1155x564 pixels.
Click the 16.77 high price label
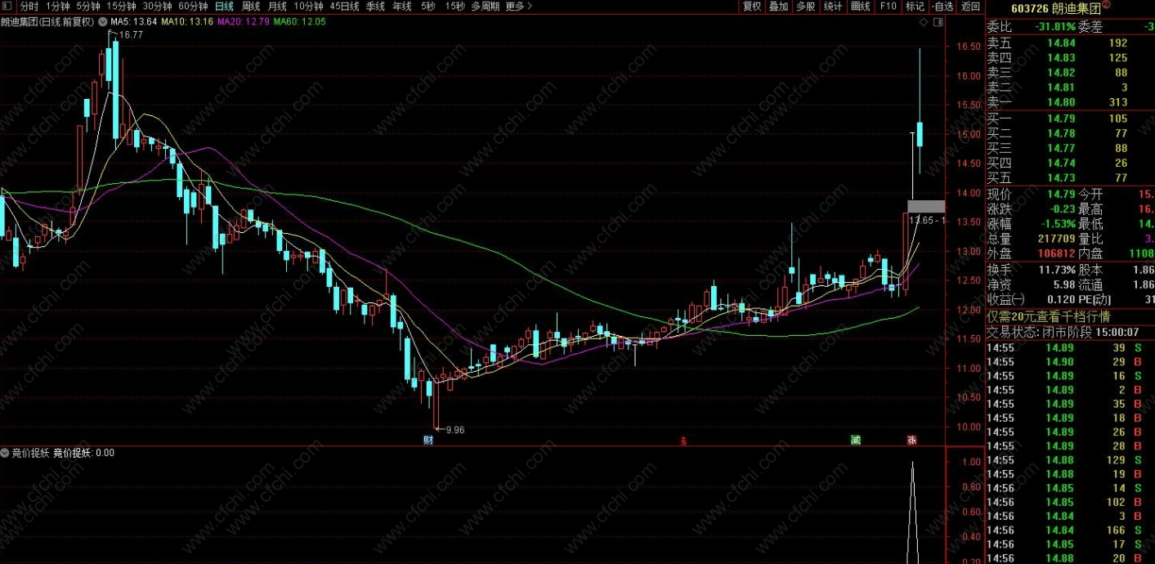click(132, 34)
